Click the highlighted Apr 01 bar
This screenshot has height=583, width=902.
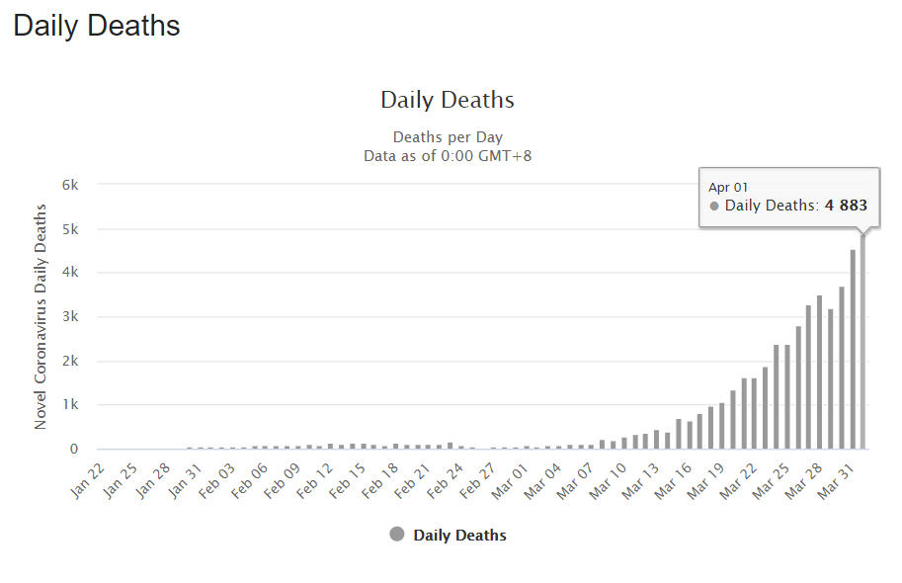click(x=863, y=341)
